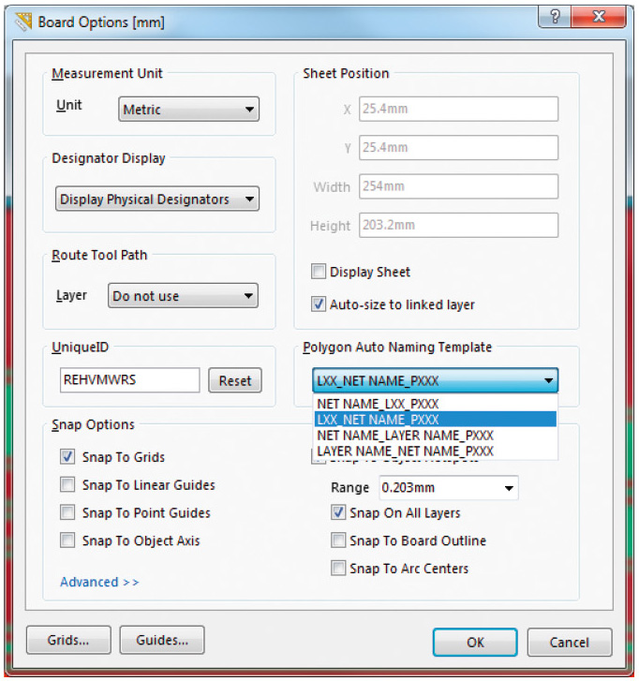Expand the Designator Display dropdown
The image size is (639, 681).
pyautogui.click(x=156, y=200)
